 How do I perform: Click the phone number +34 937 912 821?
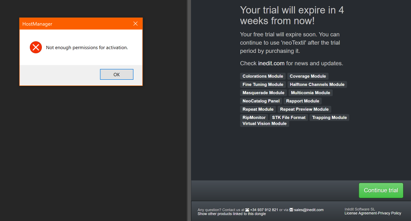pos(264,210)
